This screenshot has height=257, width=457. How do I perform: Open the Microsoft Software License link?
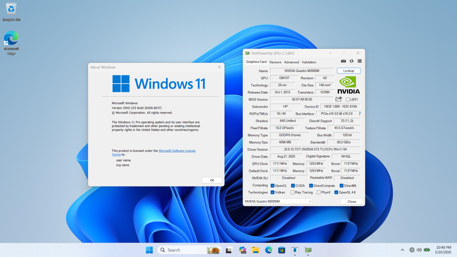177,151
